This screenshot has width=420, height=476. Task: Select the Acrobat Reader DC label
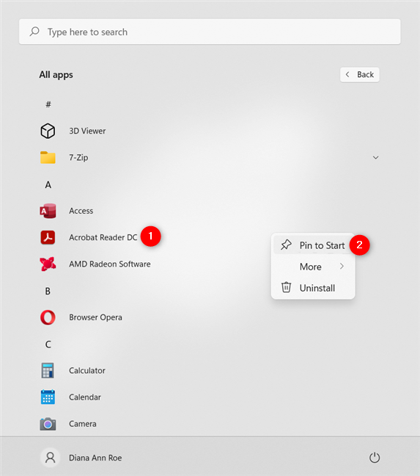(103, 237)
